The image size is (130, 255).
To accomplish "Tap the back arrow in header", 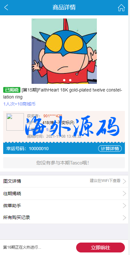I will pyautogui.click(x=6, y=7).
